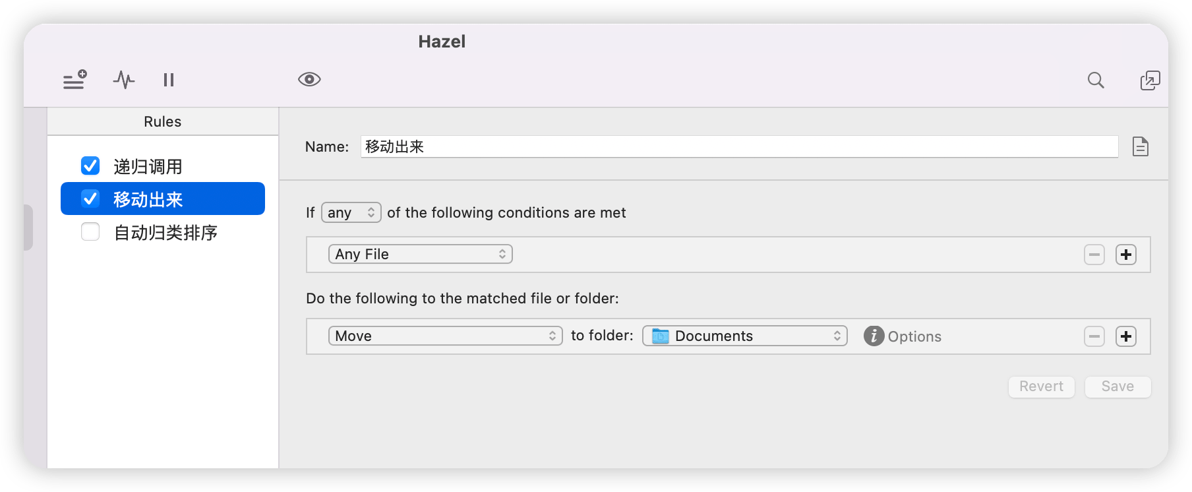Viewport: 1192px width, 492px height.
Task: Open search with the magnifying glass icon
Action: pos(1096,80)
